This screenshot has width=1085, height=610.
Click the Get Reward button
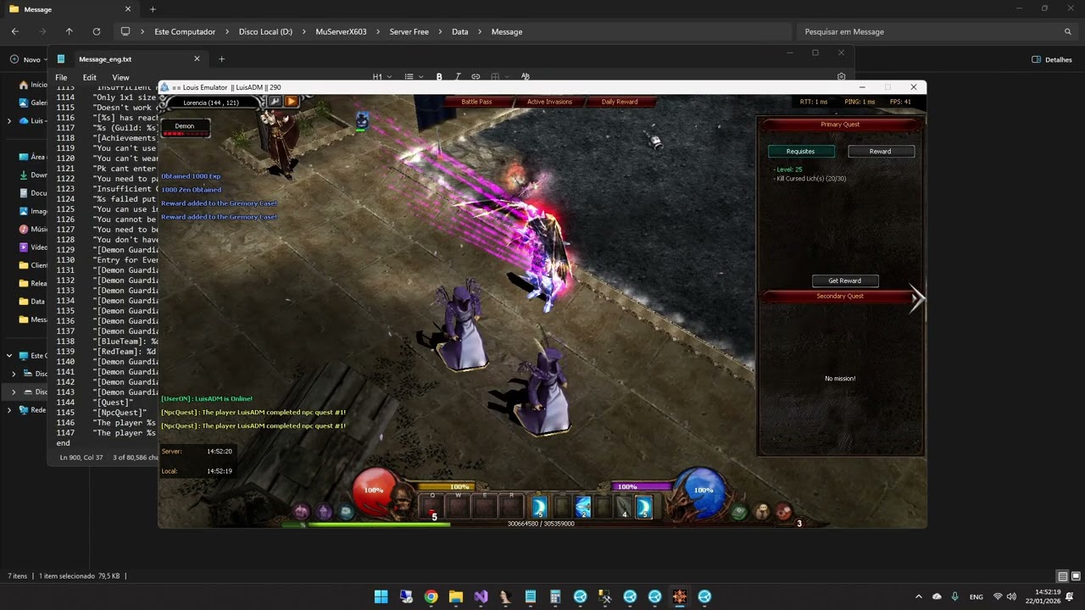845,280
